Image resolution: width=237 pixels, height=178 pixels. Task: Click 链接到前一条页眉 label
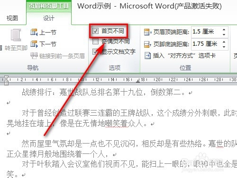tap(62, 56)
